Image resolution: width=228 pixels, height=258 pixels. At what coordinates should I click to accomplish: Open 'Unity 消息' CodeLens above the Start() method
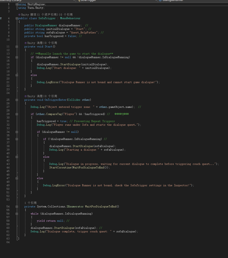[x=35, y=43]
